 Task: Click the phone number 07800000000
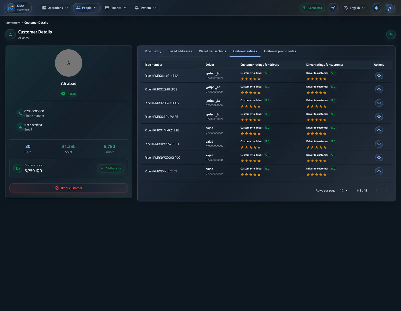point(34,111)
